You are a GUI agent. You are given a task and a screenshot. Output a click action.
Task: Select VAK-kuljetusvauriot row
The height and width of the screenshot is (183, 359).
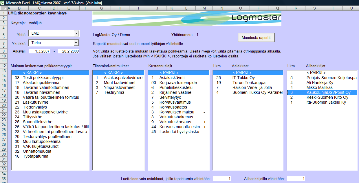(x=50, y=147)
